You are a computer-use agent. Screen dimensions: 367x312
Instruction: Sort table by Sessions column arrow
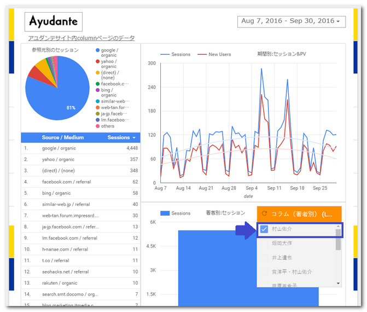pos(134,138)
